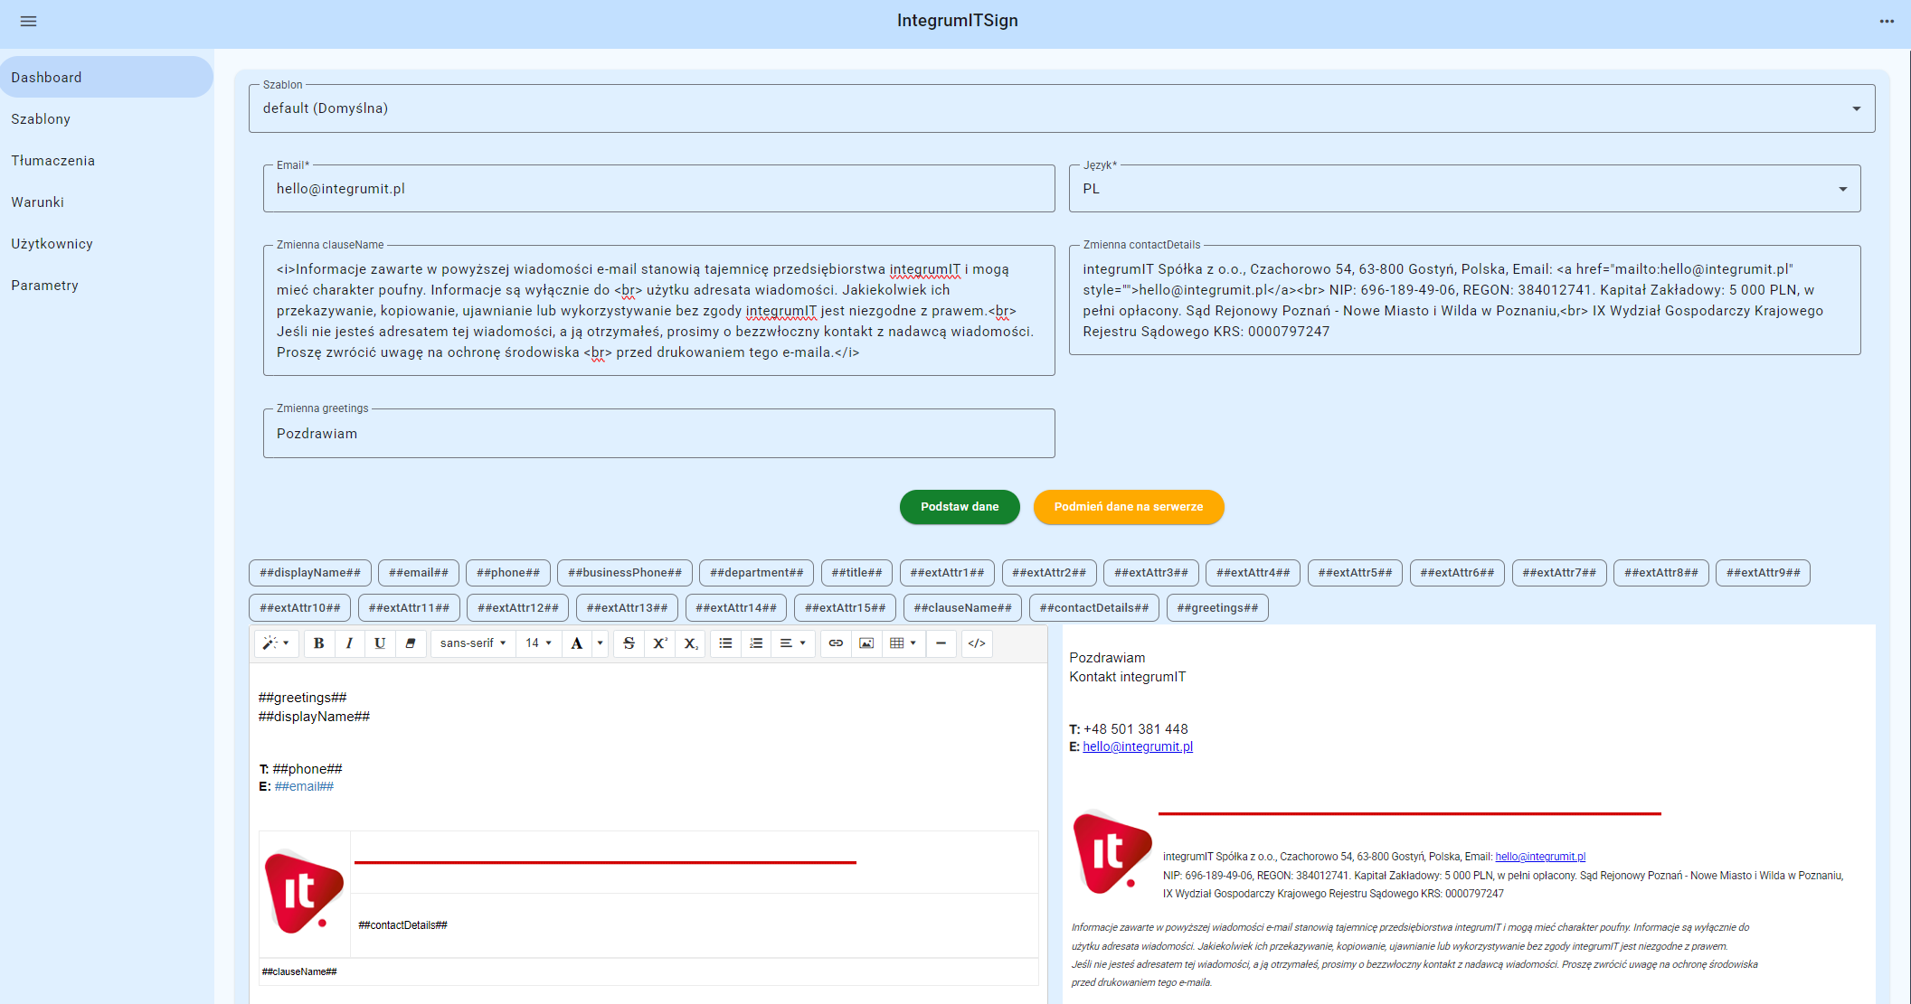The height and width of the screenshot is (1004, 1911).
Task: Click the hello@integrumit.pl link beside E: in preview
Action: point(1138,746)
